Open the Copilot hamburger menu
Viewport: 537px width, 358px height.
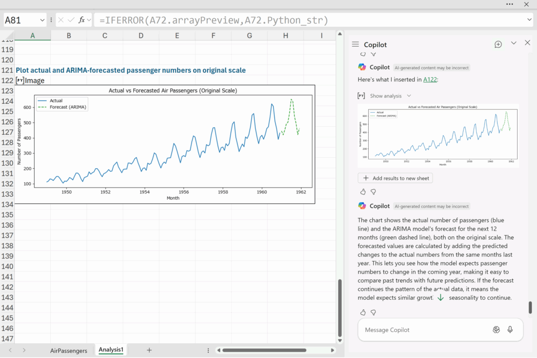[356, 45]
